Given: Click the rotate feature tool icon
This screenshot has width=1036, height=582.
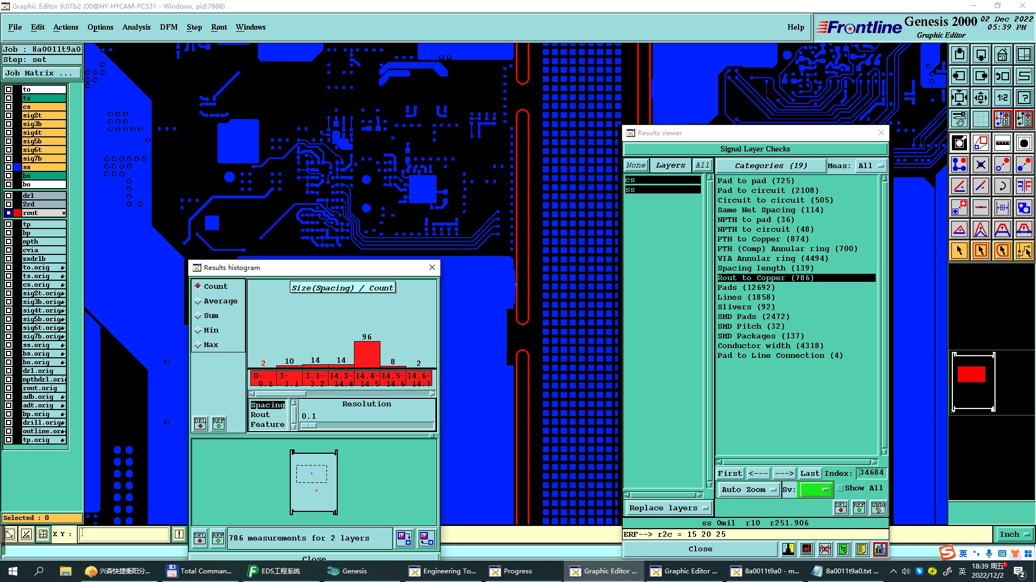Looking at the screenshot, I should coord(1002,186).
